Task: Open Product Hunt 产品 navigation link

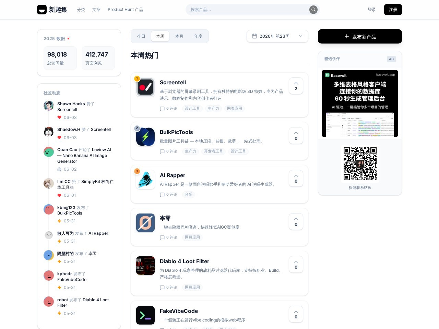Action: pos(125,10)
